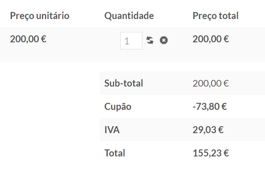Select the unit price 200,00 € value
265x177 pixels.
coord(28,39)
